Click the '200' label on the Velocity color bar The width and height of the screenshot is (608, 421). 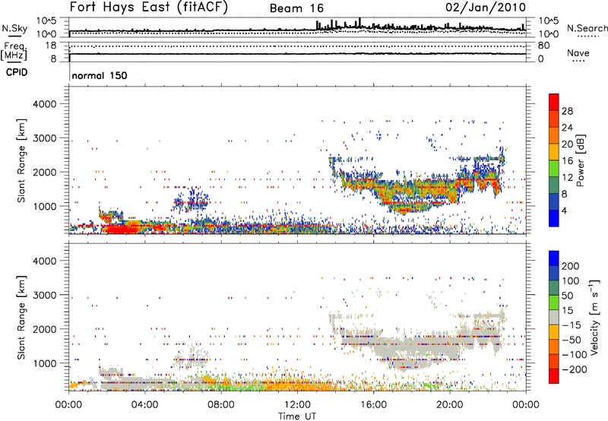[571, 266]
